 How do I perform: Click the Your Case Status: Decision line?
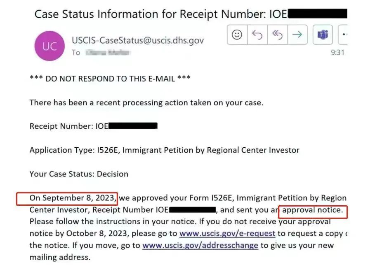pos(79,174)
